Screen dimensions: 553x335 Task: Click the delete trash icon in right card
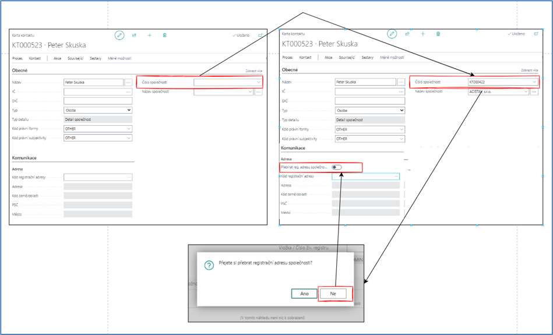438,34
